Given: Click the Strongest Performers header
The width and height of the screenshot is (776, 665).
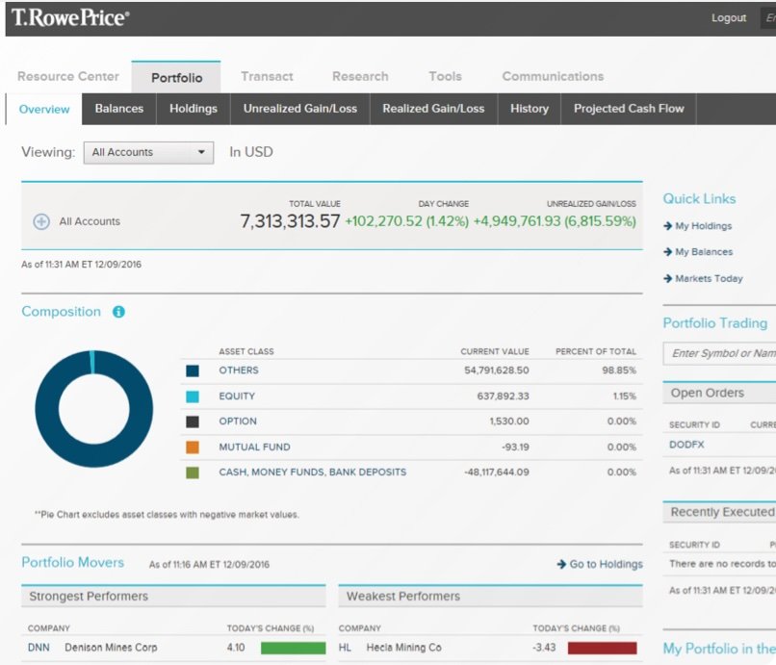Looking at the screenshot, I should (x=173, y=597).
